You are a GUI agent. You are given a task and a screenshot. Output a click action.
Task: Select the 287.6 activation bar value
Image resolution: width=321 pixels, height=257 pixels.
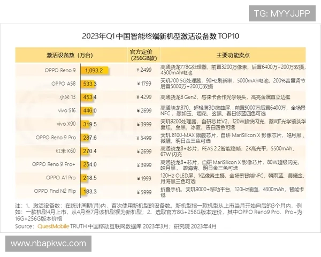tap(90, 138)
